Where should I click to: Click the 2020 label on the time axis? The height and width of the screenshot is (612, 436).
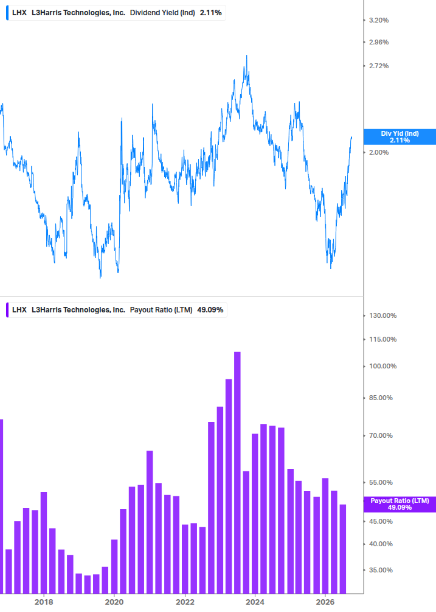coord(114,602)
